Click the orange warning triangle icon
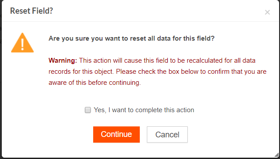Image resolution: width=280 pixels, height=159 pixels. 22,43
